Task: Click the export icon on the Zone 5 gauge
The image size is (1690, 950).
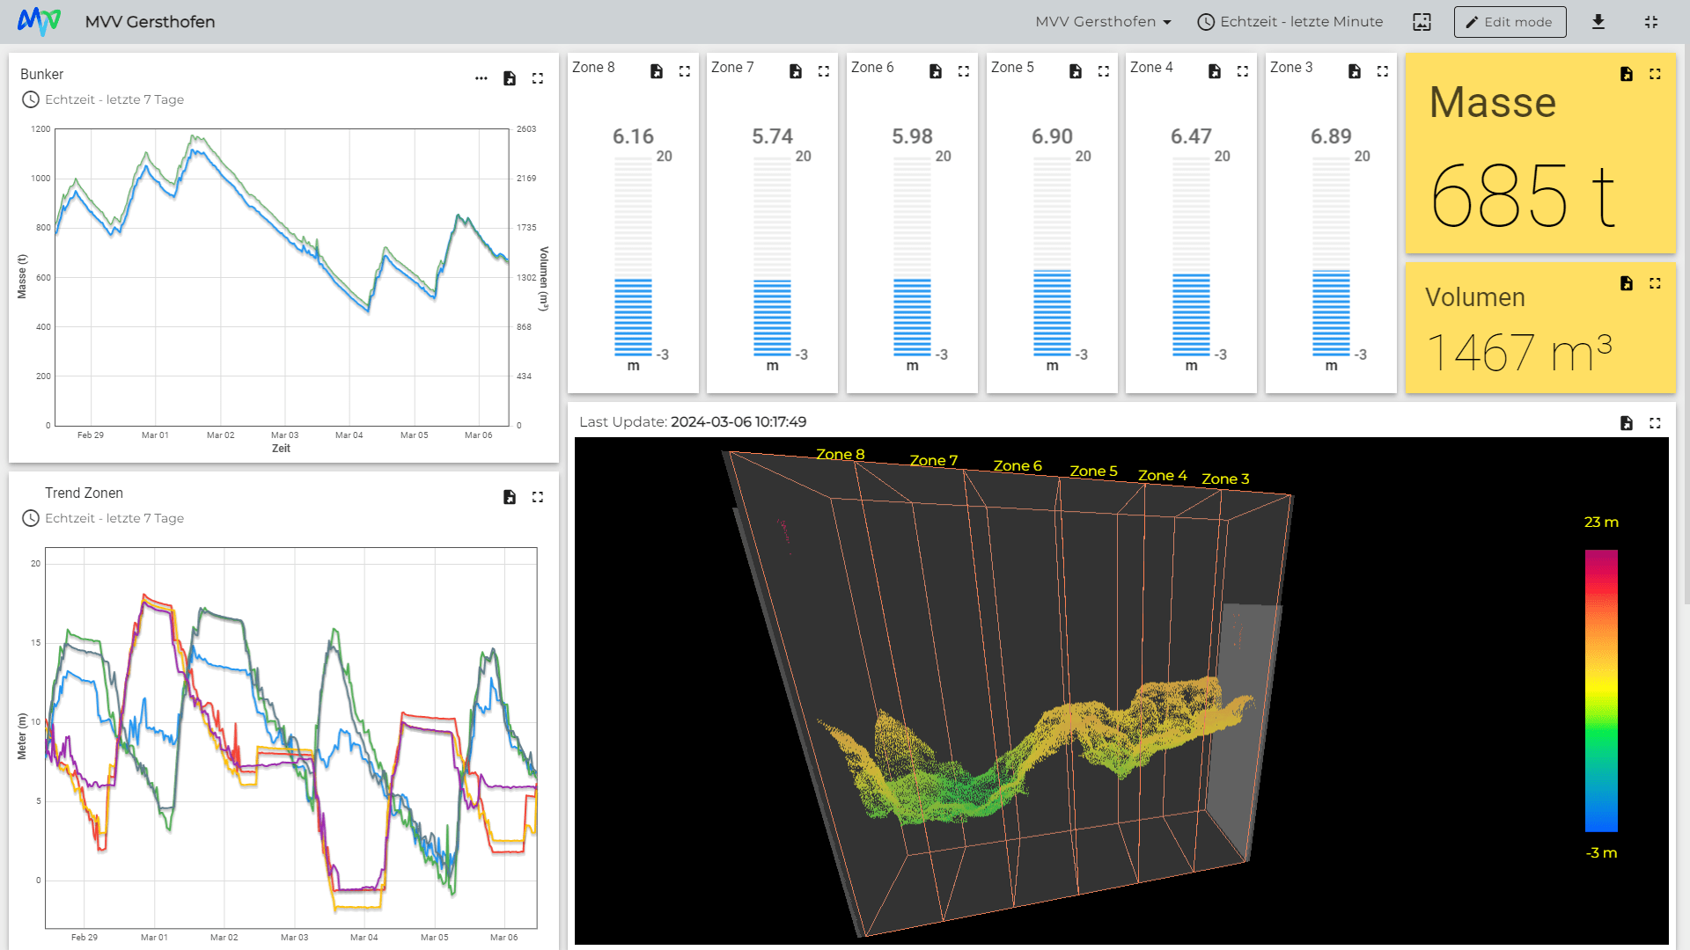Action: pos(1075,71)
